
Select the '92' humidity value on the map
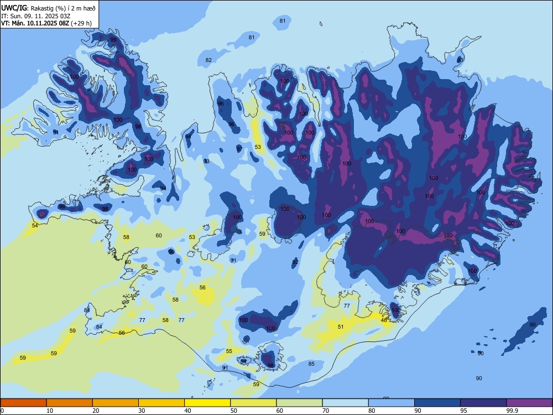pyautogui.click(x=295, y=262)
